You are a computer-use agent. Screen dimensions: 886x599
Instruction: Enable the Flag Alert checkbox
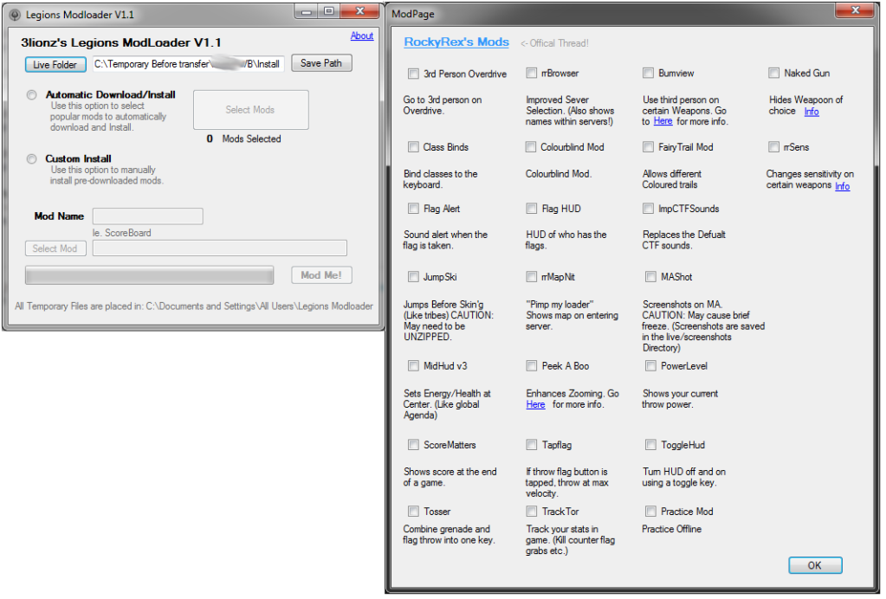[x=414, y=209]
